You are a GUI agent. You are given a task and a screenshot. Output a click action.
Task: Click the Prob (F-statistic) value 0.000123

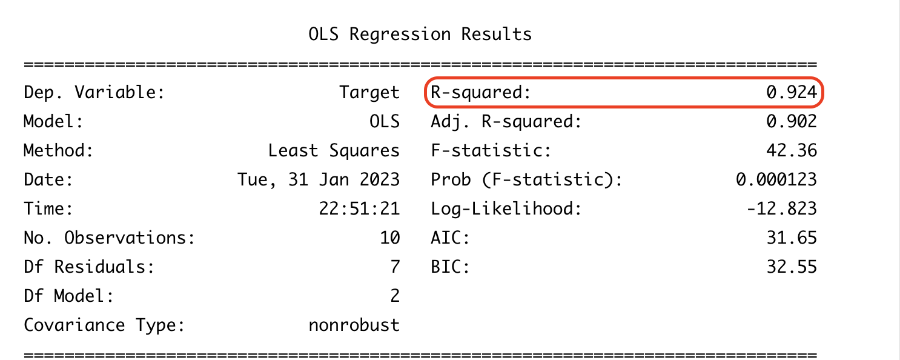(776, 180)
